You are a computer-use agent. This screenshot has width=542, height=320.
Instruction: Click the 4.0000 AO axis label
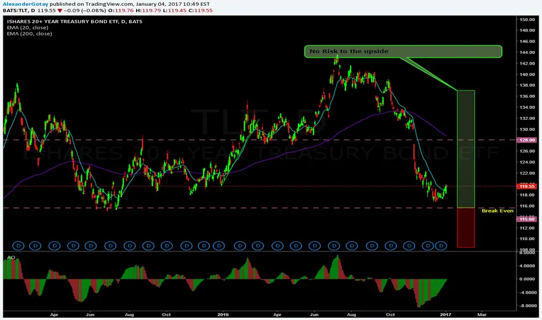click(x=527, y=266)
